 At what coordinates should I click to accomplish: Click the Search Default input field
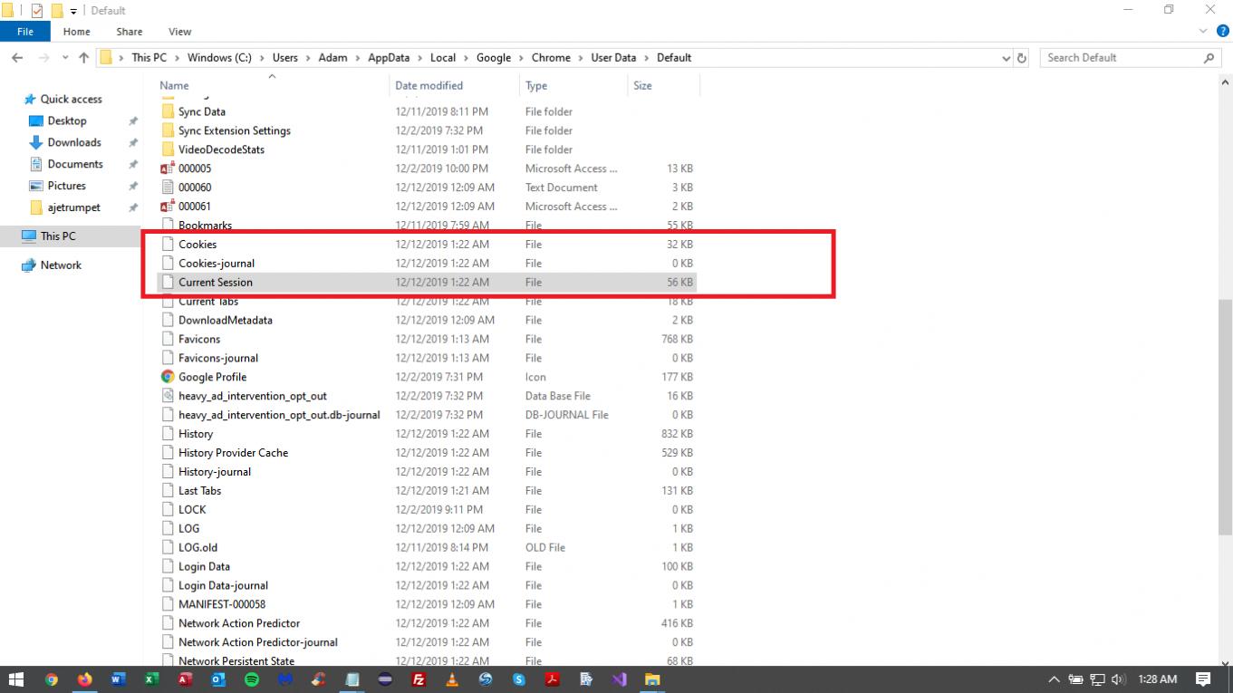tap(1122, 57)
